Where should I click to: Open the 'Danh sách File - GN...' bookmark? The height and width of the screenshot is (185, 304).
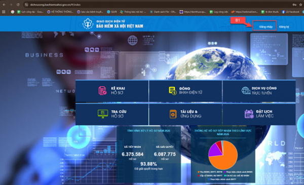coord(163,12)
